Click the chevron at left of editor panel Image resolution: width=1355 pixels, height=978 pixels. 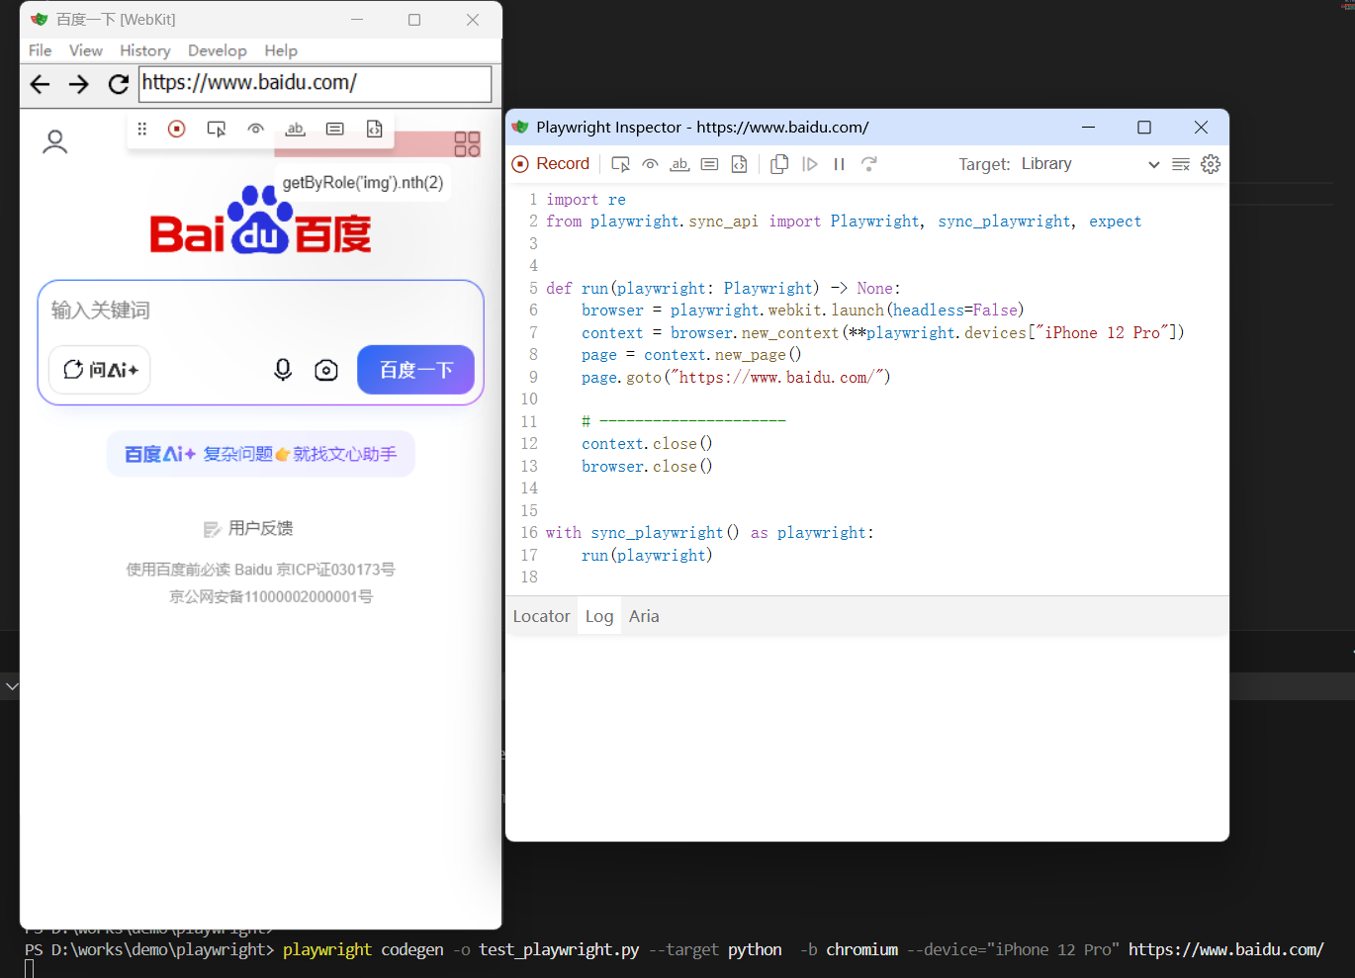11,685
